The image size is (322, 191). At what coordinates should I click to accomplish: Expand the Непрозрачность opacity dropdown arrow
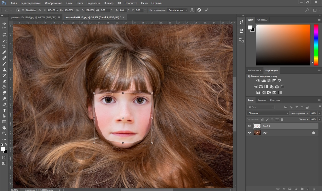click(x=319, y=113)
